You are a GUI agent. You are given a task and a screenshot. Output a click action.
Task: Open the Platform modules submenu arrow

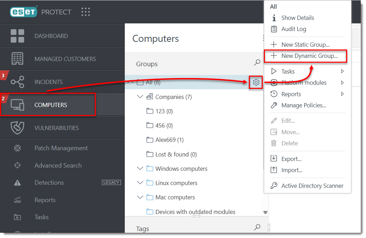coord(342,83)
